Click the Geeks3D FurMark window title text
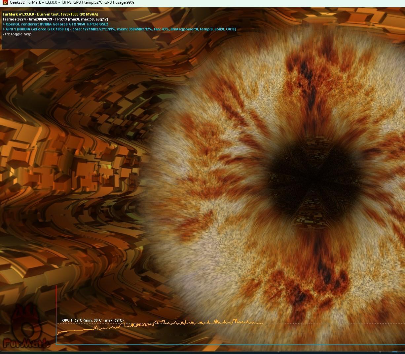The width and height of the screenshot is (405, 354). (72, 3)
